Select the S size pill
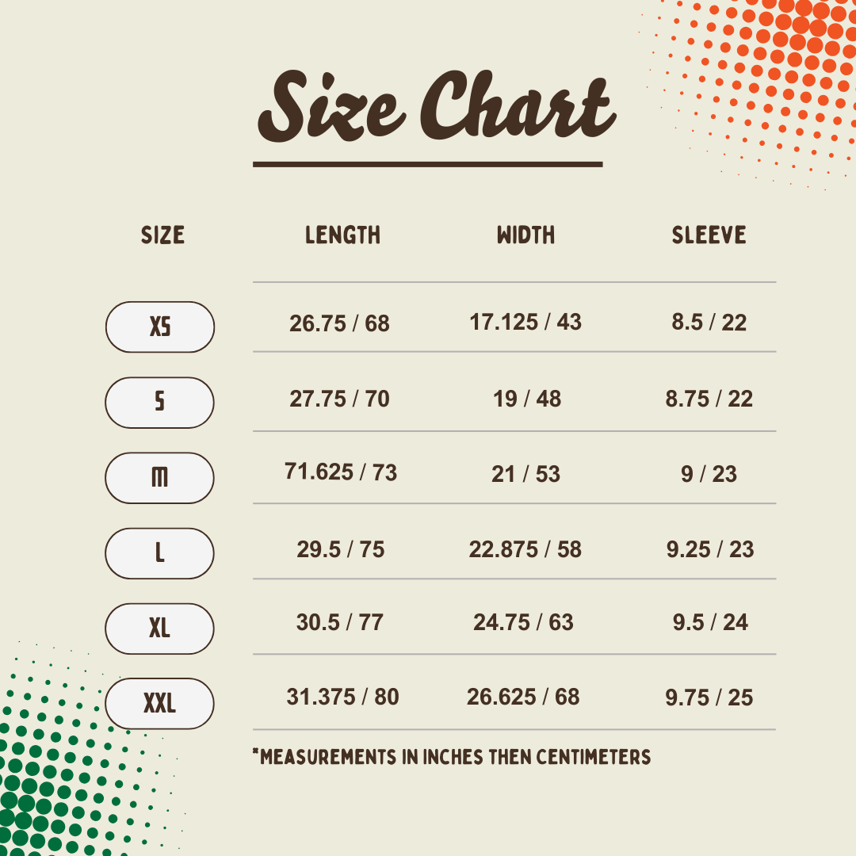Image resolution: width=856 pixels, height=856 pixels. [160, 402]
